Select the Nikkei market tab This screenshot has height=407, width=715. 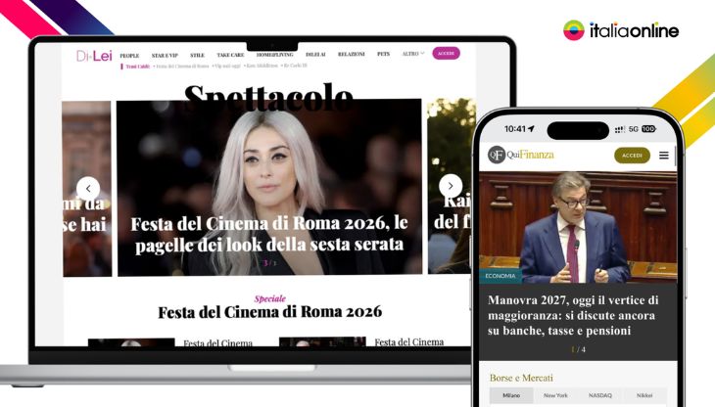click(644, 395)
